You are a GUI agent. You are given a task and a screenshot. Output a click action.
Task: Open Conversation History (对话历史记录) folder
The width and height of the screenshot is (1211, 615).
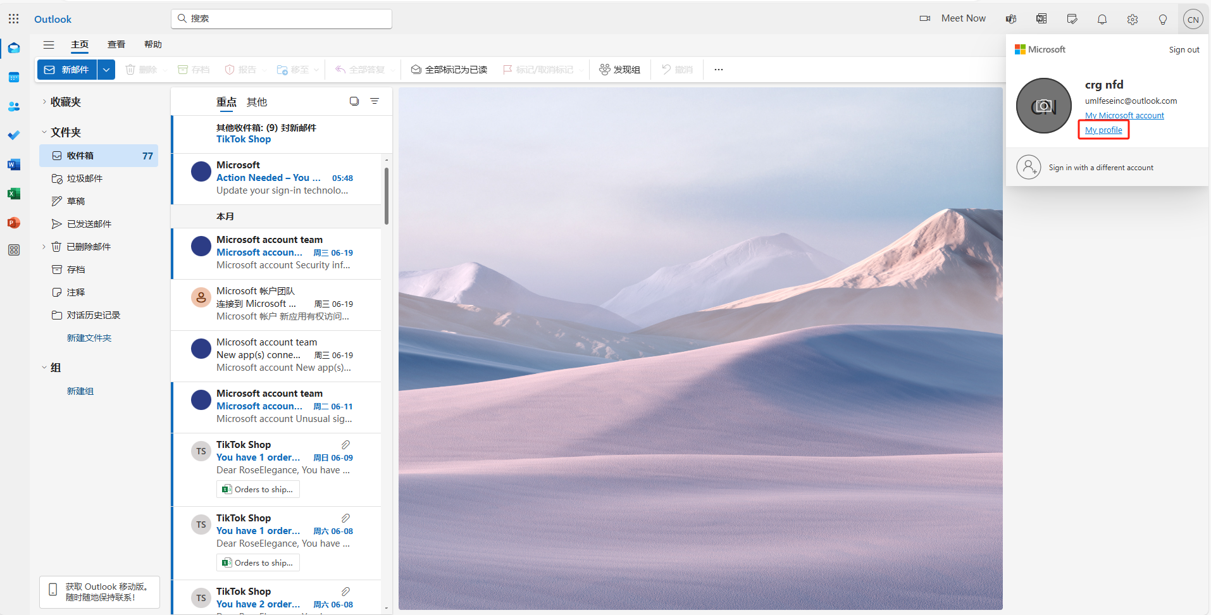[x=99, y=315]
